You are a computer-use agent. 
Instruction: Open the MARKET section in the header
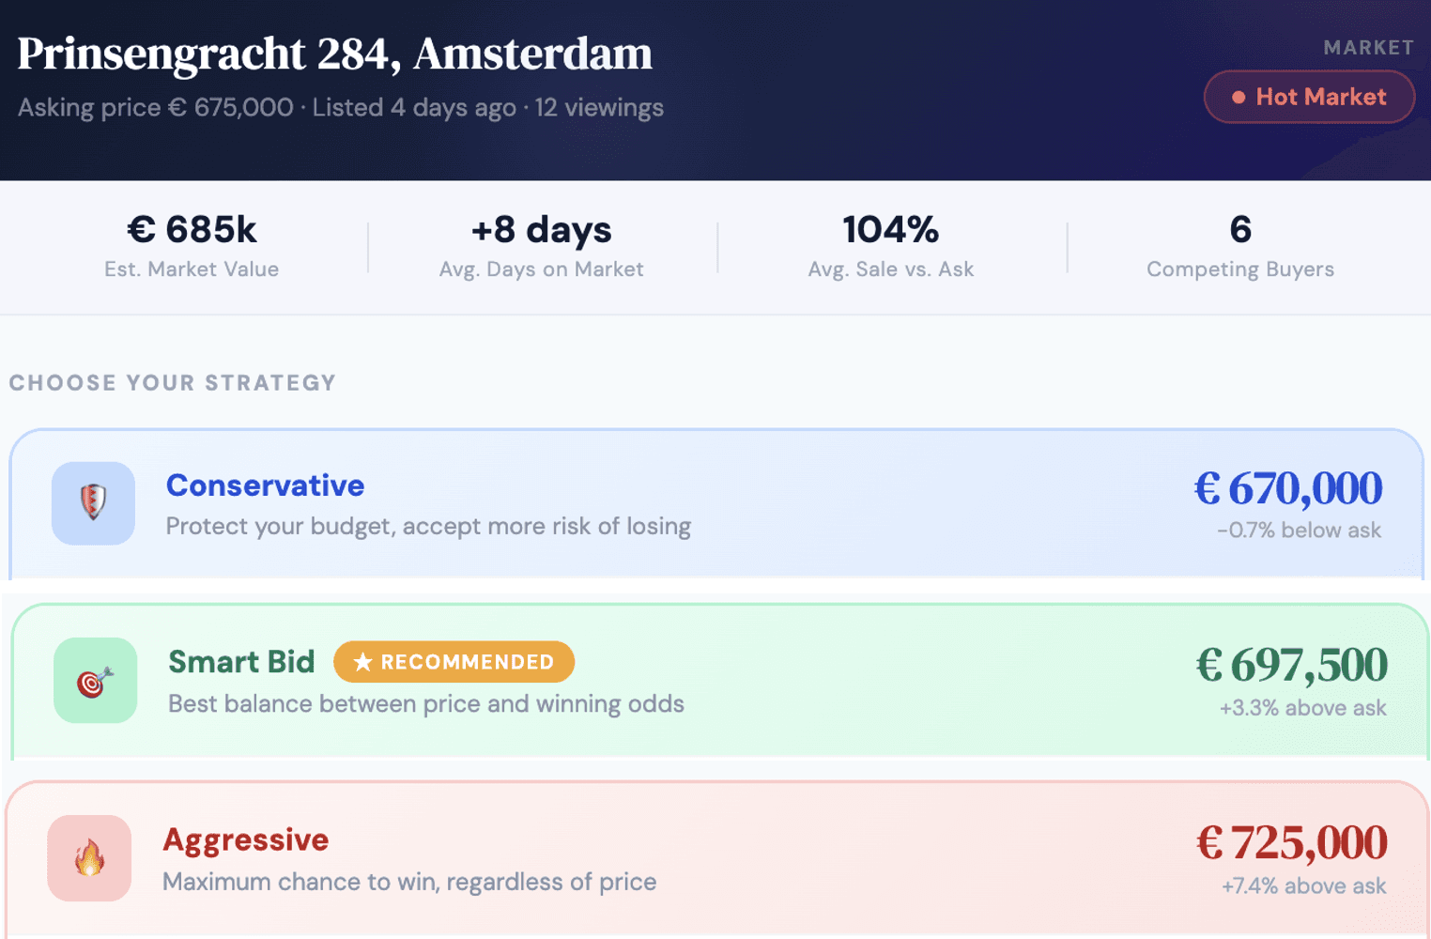coord(1368,47)
